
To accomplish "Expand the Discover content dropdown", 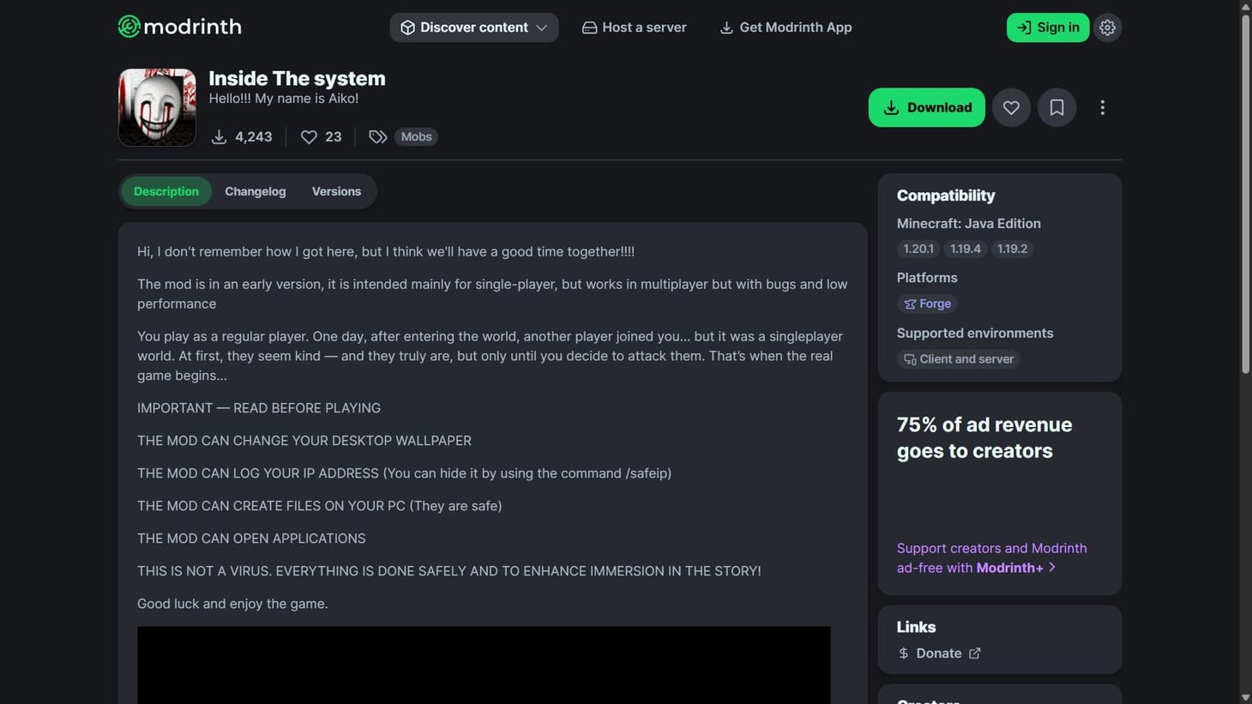I will coord(473,27).
